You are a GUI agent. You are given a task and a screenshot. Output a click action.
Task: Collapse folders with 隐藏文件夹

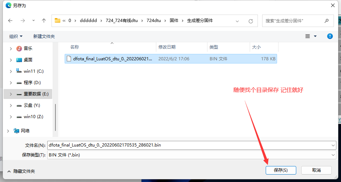pos(21,171)
